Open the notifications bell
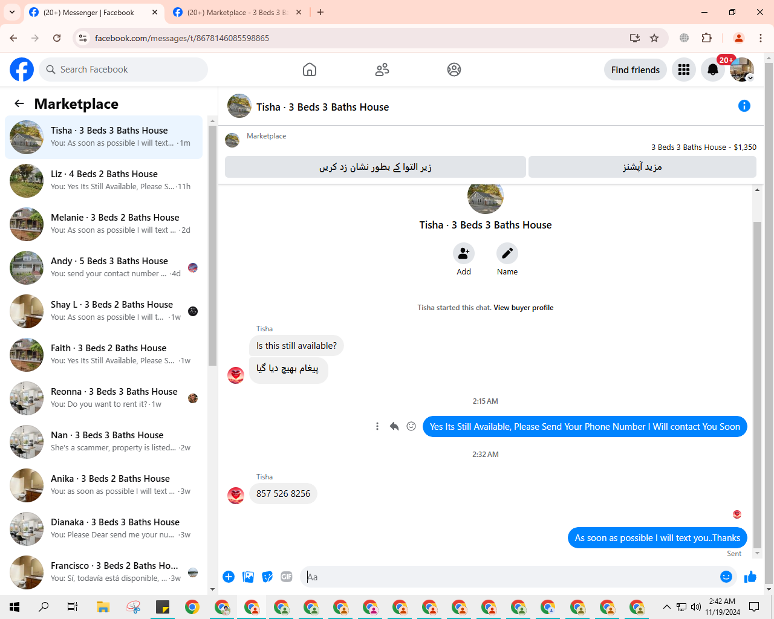Screen dimensions: 774x619 713,70
